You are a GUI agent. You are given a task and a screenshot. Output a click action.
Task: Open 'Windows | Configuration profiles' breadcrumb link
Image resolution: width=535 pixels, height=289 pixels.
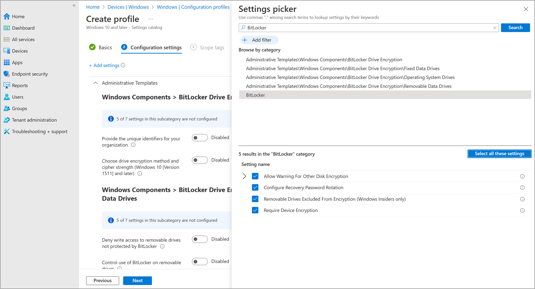coord(193,7)
